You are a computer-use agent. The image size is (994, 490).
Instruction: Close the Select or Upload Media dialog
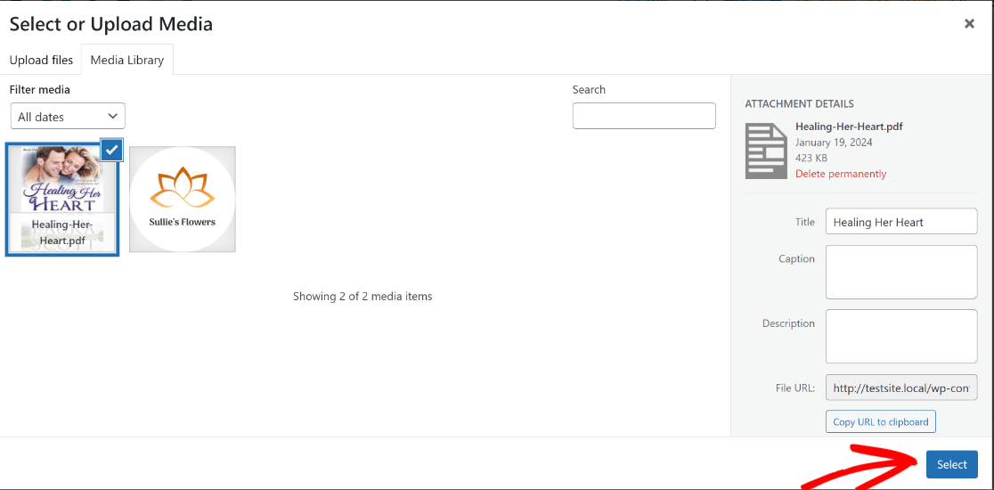coord(969,24)
